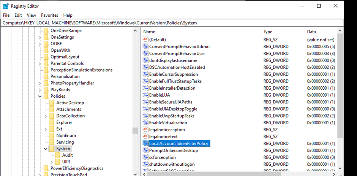This screenshot has height=176, width=357.
Task: Expand the PhotoPropertyHandler key
Action: pos(40,83)
